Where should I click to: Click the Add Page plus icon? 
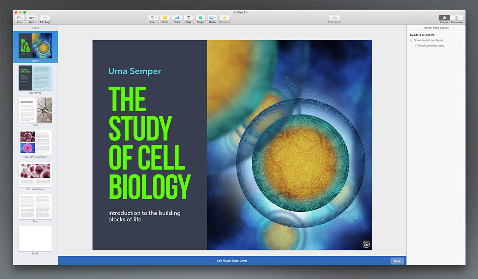click(45, 18)
